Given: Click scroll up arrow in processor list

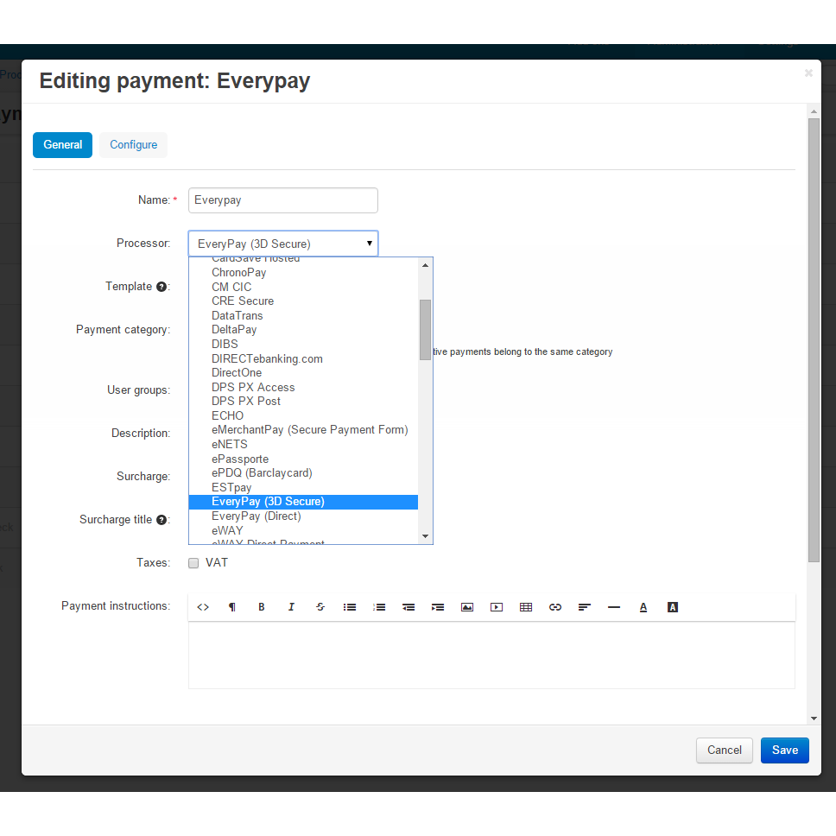Looking at the screenshot, I should point(425,265).
